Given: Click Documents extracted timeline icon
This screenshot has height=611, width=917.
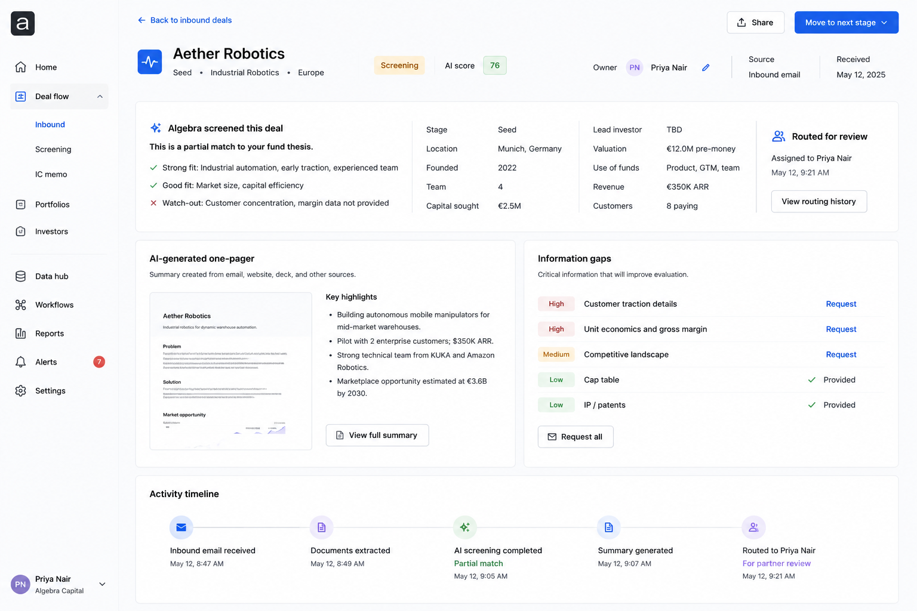Looking at the screenshot, I should pyautogui.click(x=322, y=527).
